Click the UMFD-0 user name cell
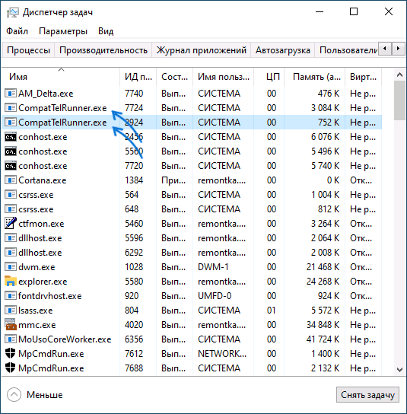 [x=215, y=296]
